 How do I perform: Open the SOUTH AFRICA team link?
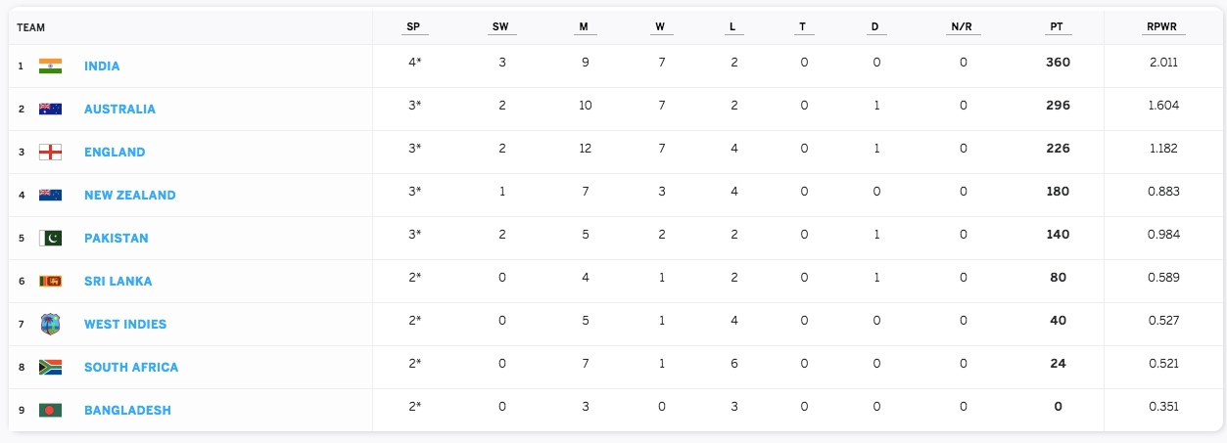tap(131, 368)
